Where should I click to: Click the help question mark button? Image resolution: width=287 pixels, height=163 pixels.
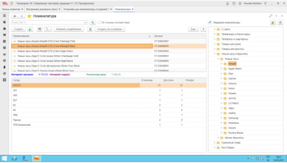click(x=204, y=29)
